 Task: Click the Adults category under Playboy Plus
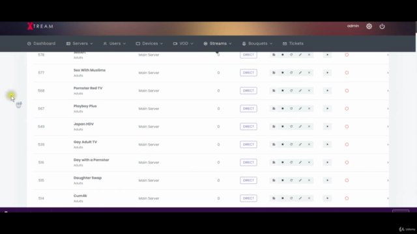tap(78, 111)
